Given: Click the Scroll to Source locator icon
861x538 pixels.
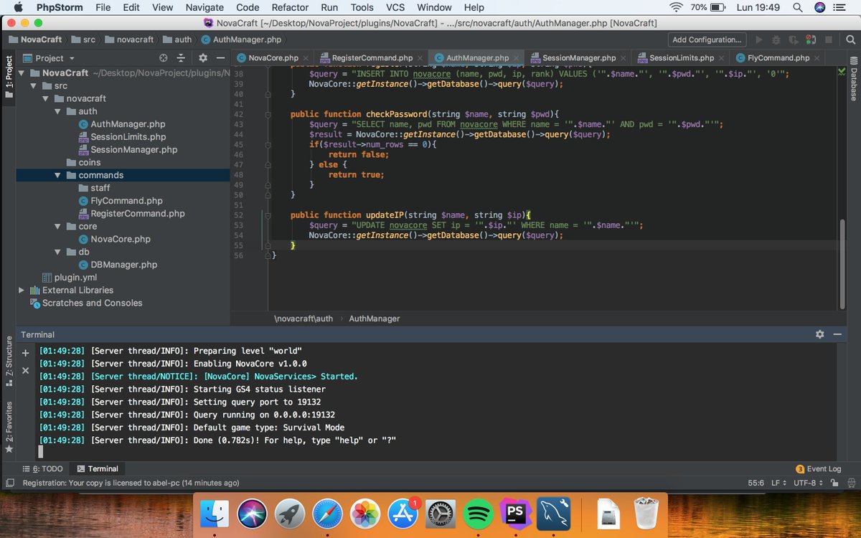Looking at the screenshot, I should (163, 58).
